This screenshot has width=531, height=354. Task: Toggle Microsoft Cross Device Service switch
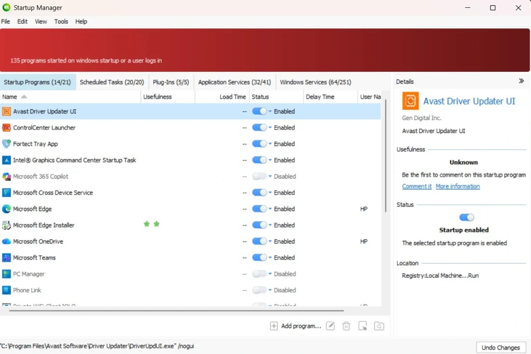pos(259,193)
